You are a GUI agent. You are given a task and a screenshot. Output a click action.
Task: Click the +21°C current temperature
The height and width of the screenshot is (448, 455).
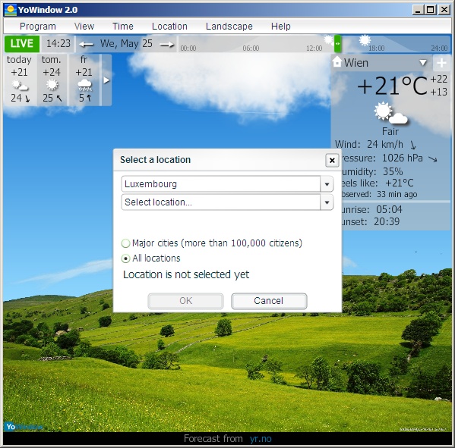(x=392, y=86)
